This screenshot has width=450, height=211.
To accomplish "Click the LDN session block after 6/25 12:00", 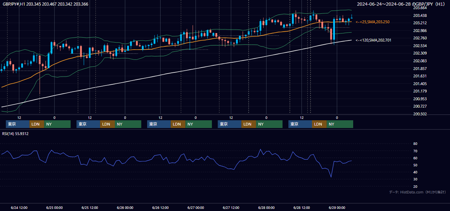I will point(107,124).
